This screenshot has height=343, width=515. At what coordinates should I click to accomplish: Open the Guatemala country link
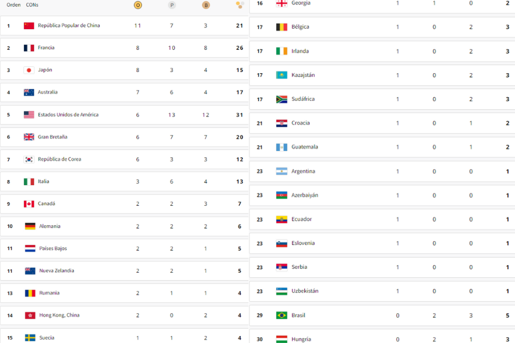[x=304, y=147]
